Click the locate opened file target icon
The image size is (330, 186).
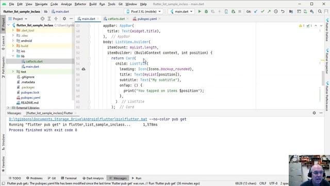point(42,19)
